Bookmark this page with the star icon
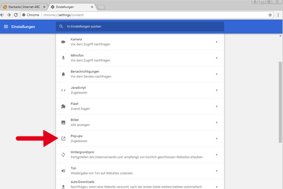The width and height of the screenshot is (283, 189). [270, 15]
